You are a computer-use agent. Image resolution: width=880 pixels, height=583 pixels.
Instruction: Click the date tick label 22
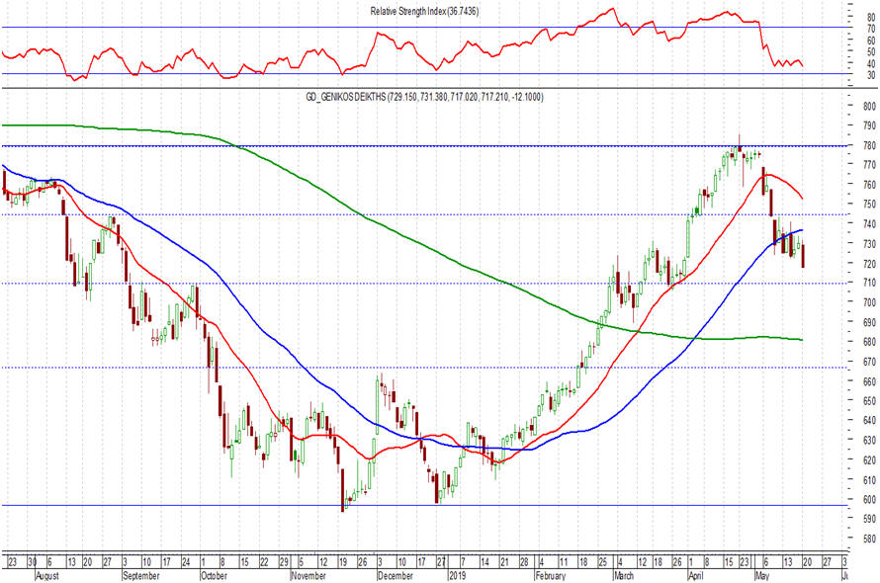(264, 562)
